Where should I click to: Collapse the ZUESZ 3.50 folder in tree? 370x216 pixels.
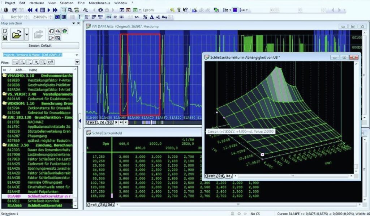[x=4, y=145]
